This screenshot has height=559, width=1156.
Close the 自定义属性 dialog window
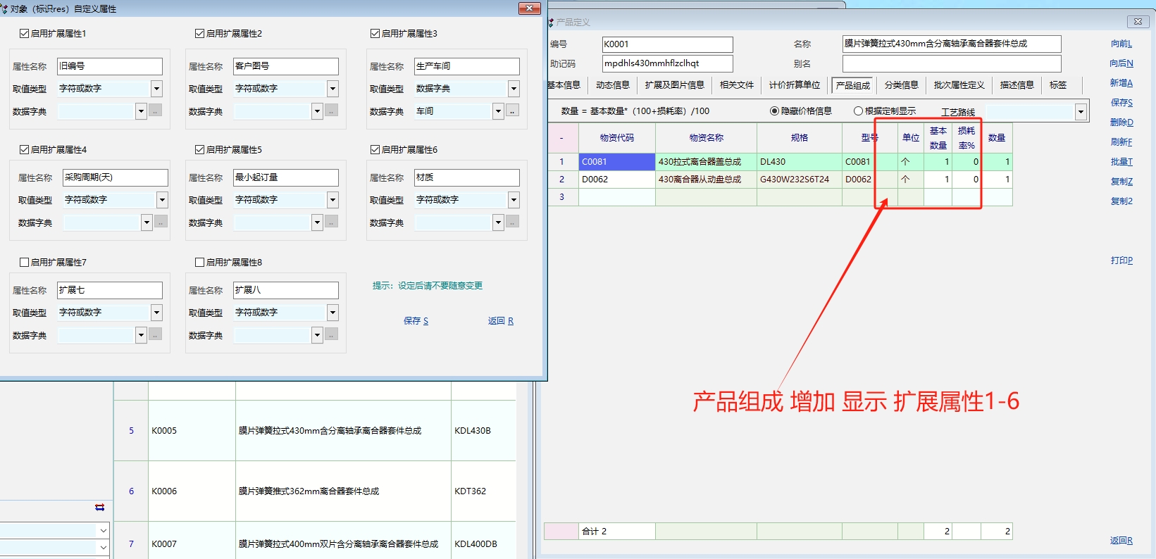(x=529, y=8)
